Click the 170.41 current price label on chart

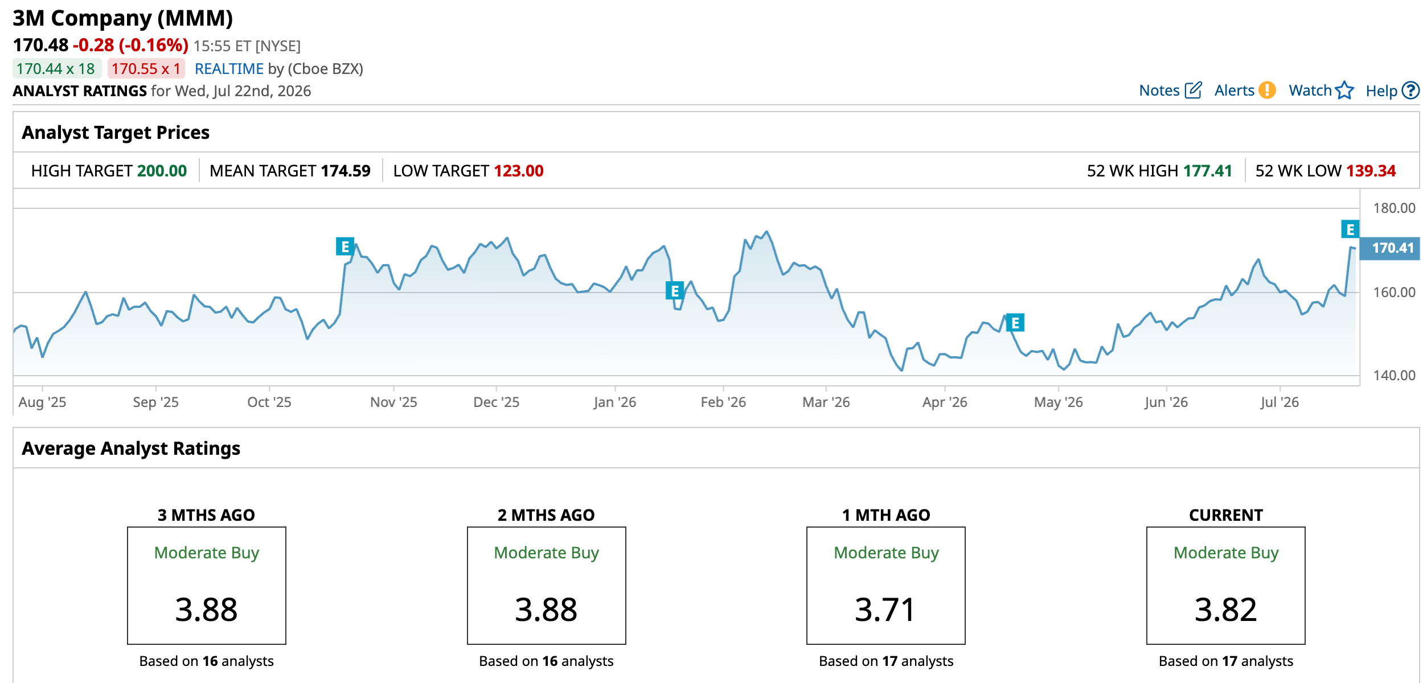(x=1389, y=248)
